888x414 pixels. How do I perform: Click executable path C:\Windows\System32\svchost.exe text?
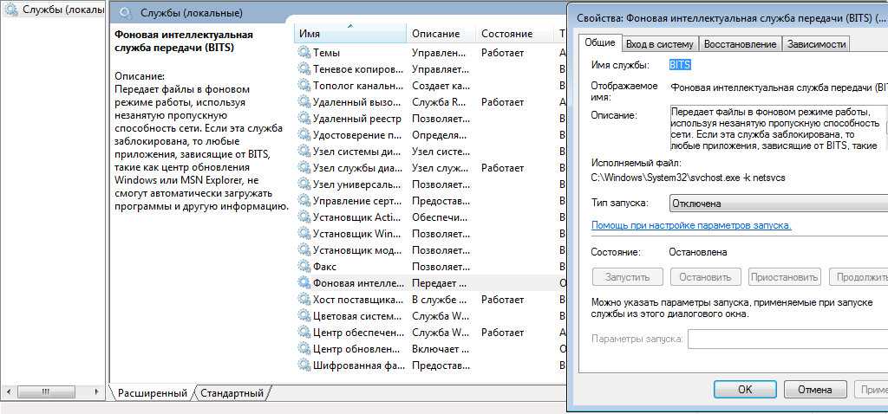coord(688,177)
